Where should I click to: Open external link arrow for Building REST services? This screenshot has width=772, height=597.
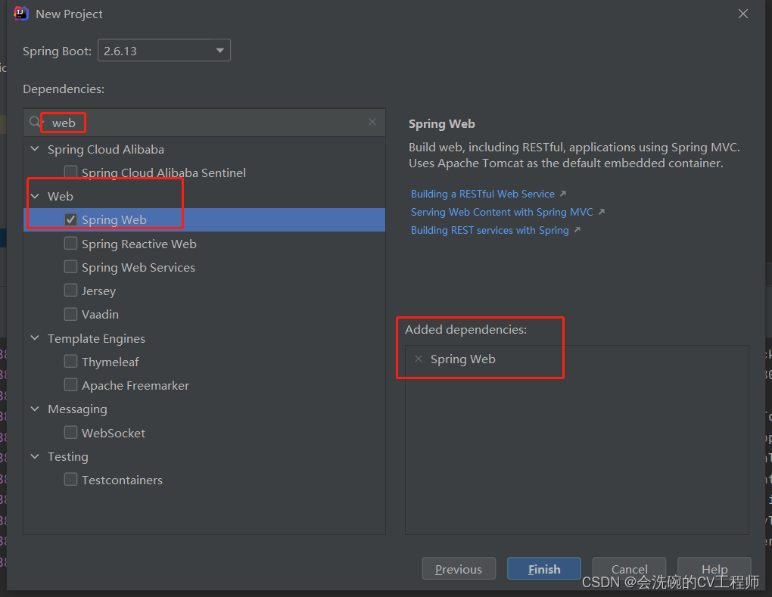click(577, 230)
